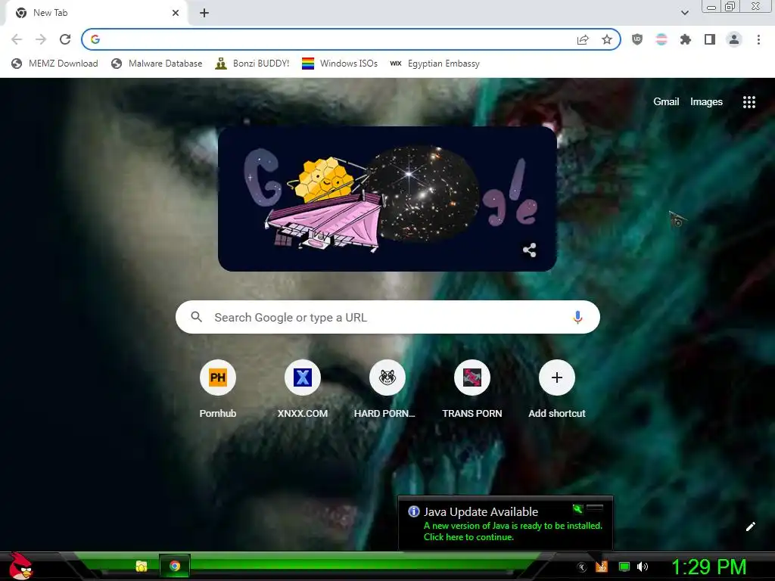The image size is (775, 581).
Task: Open the Google apps grid
Action: [749, 102]
